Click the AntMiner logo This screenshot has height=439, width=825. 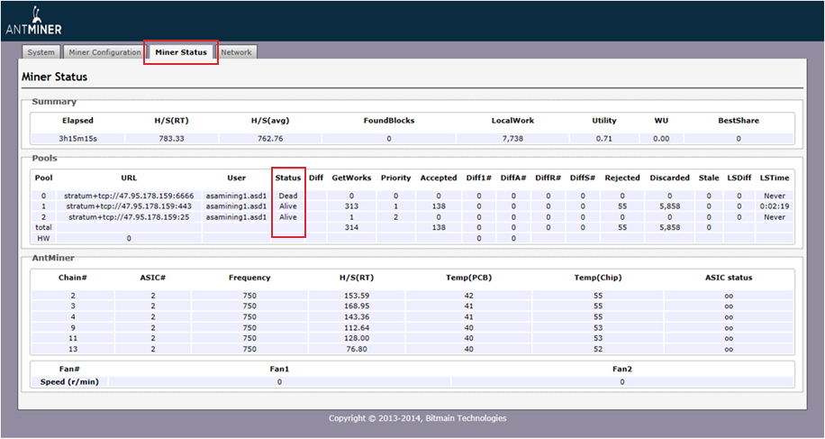pos(33,21)
